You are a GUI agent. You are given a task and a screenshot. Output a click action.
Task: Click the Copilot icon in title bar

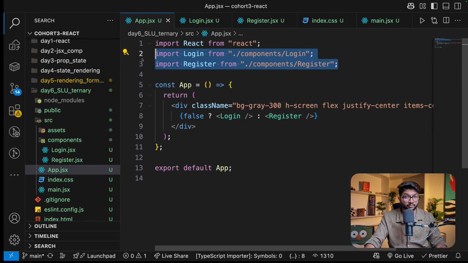[x=410, y=6]
